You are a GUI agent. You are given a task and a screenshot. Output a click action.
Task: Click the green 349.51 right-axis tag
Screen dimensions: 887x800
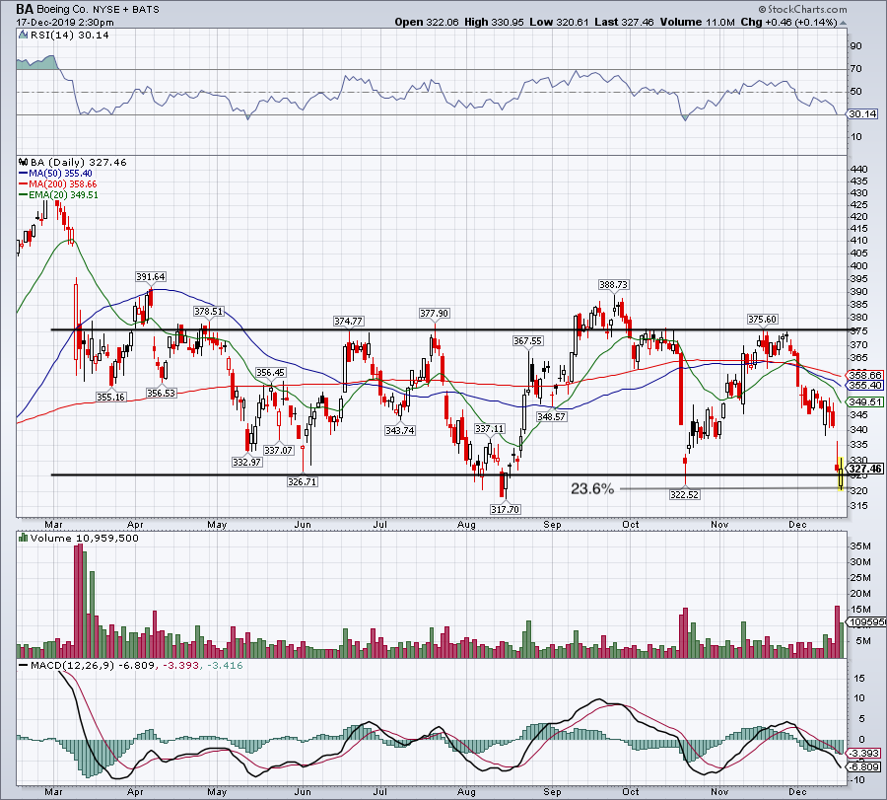865,402
